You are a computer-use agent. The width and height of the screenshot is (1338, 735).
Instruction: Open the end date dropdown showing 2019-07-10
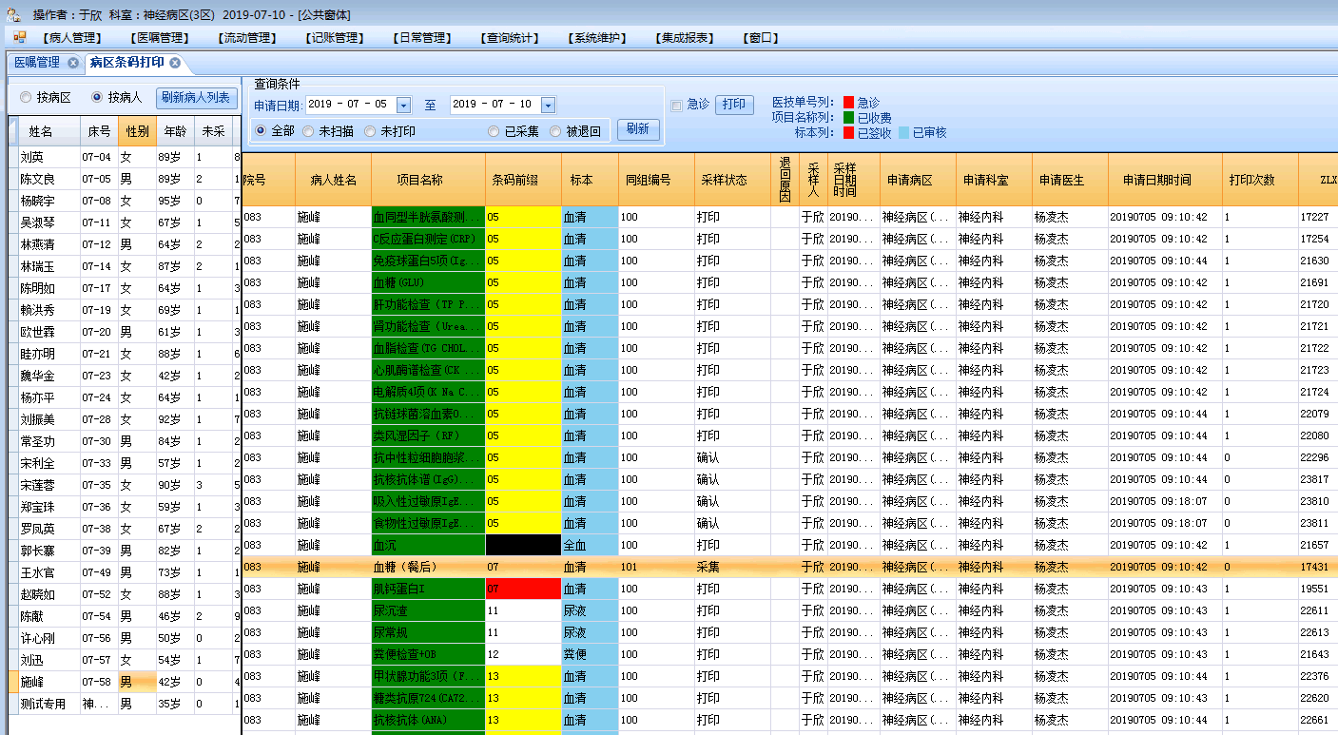(548, 105)
